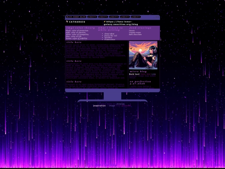Select the 'food cravings' heading
This screenshot has width=225, height=169.
click(x=140, y=28)
